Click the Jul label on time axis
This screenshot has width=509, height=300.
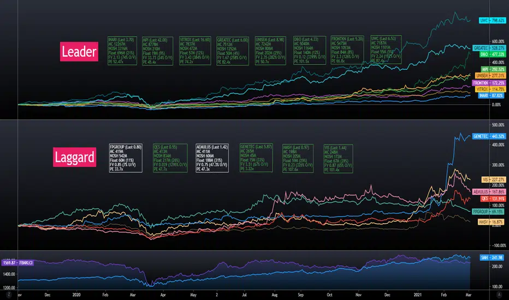[x=244, y=295]
